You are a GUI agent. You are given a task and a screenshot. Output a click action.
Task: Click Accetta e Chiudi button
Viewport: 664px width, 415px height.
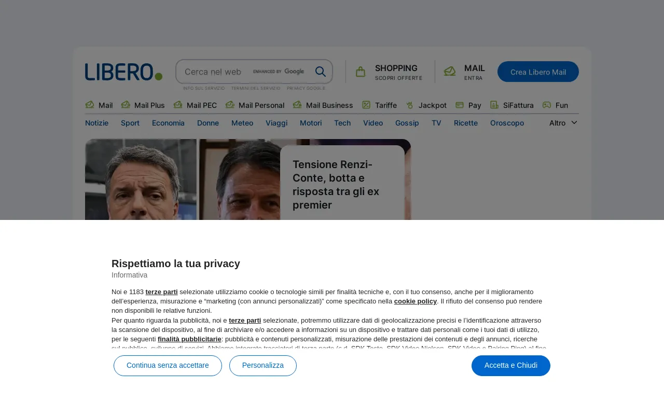511,366
